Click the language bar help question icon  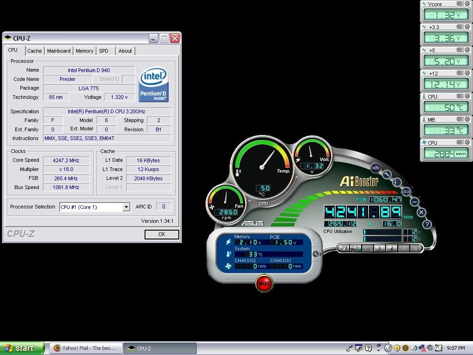click(368, 348)
